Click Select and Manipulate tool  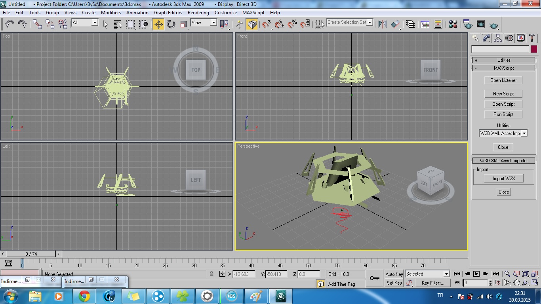239,24
